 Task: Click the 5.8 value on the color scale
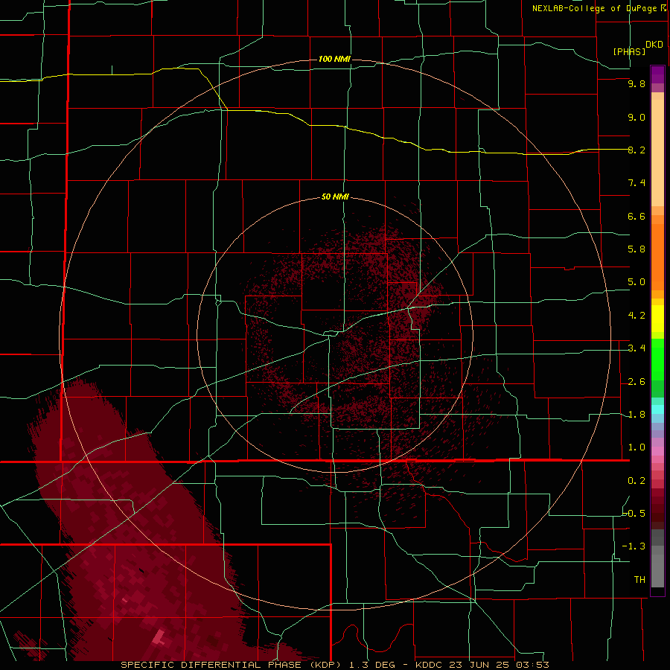click(x=636, y=249)
